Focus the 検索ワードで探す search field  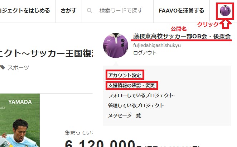[121, 11]
